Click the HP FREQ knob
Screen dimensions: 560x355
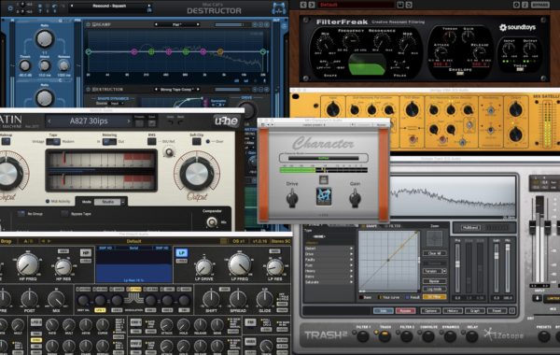point(27,264)
